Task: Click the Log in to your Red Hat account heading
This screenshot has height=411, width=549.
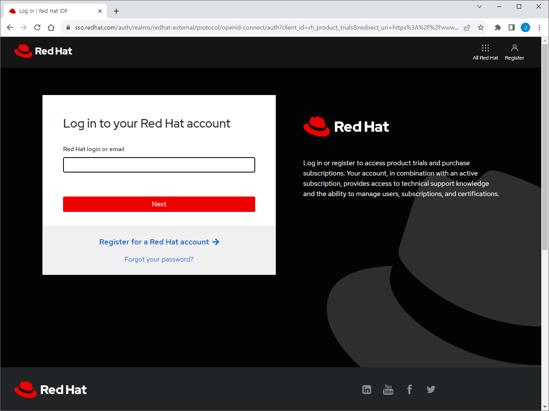Action: [x=147, y=123]
